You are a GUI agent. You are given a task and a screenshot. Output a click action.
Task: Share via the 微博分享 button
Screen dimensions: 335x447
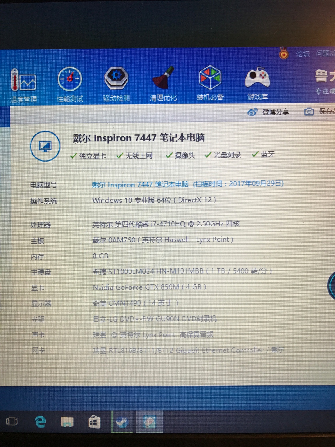click(x=268, y=112)
